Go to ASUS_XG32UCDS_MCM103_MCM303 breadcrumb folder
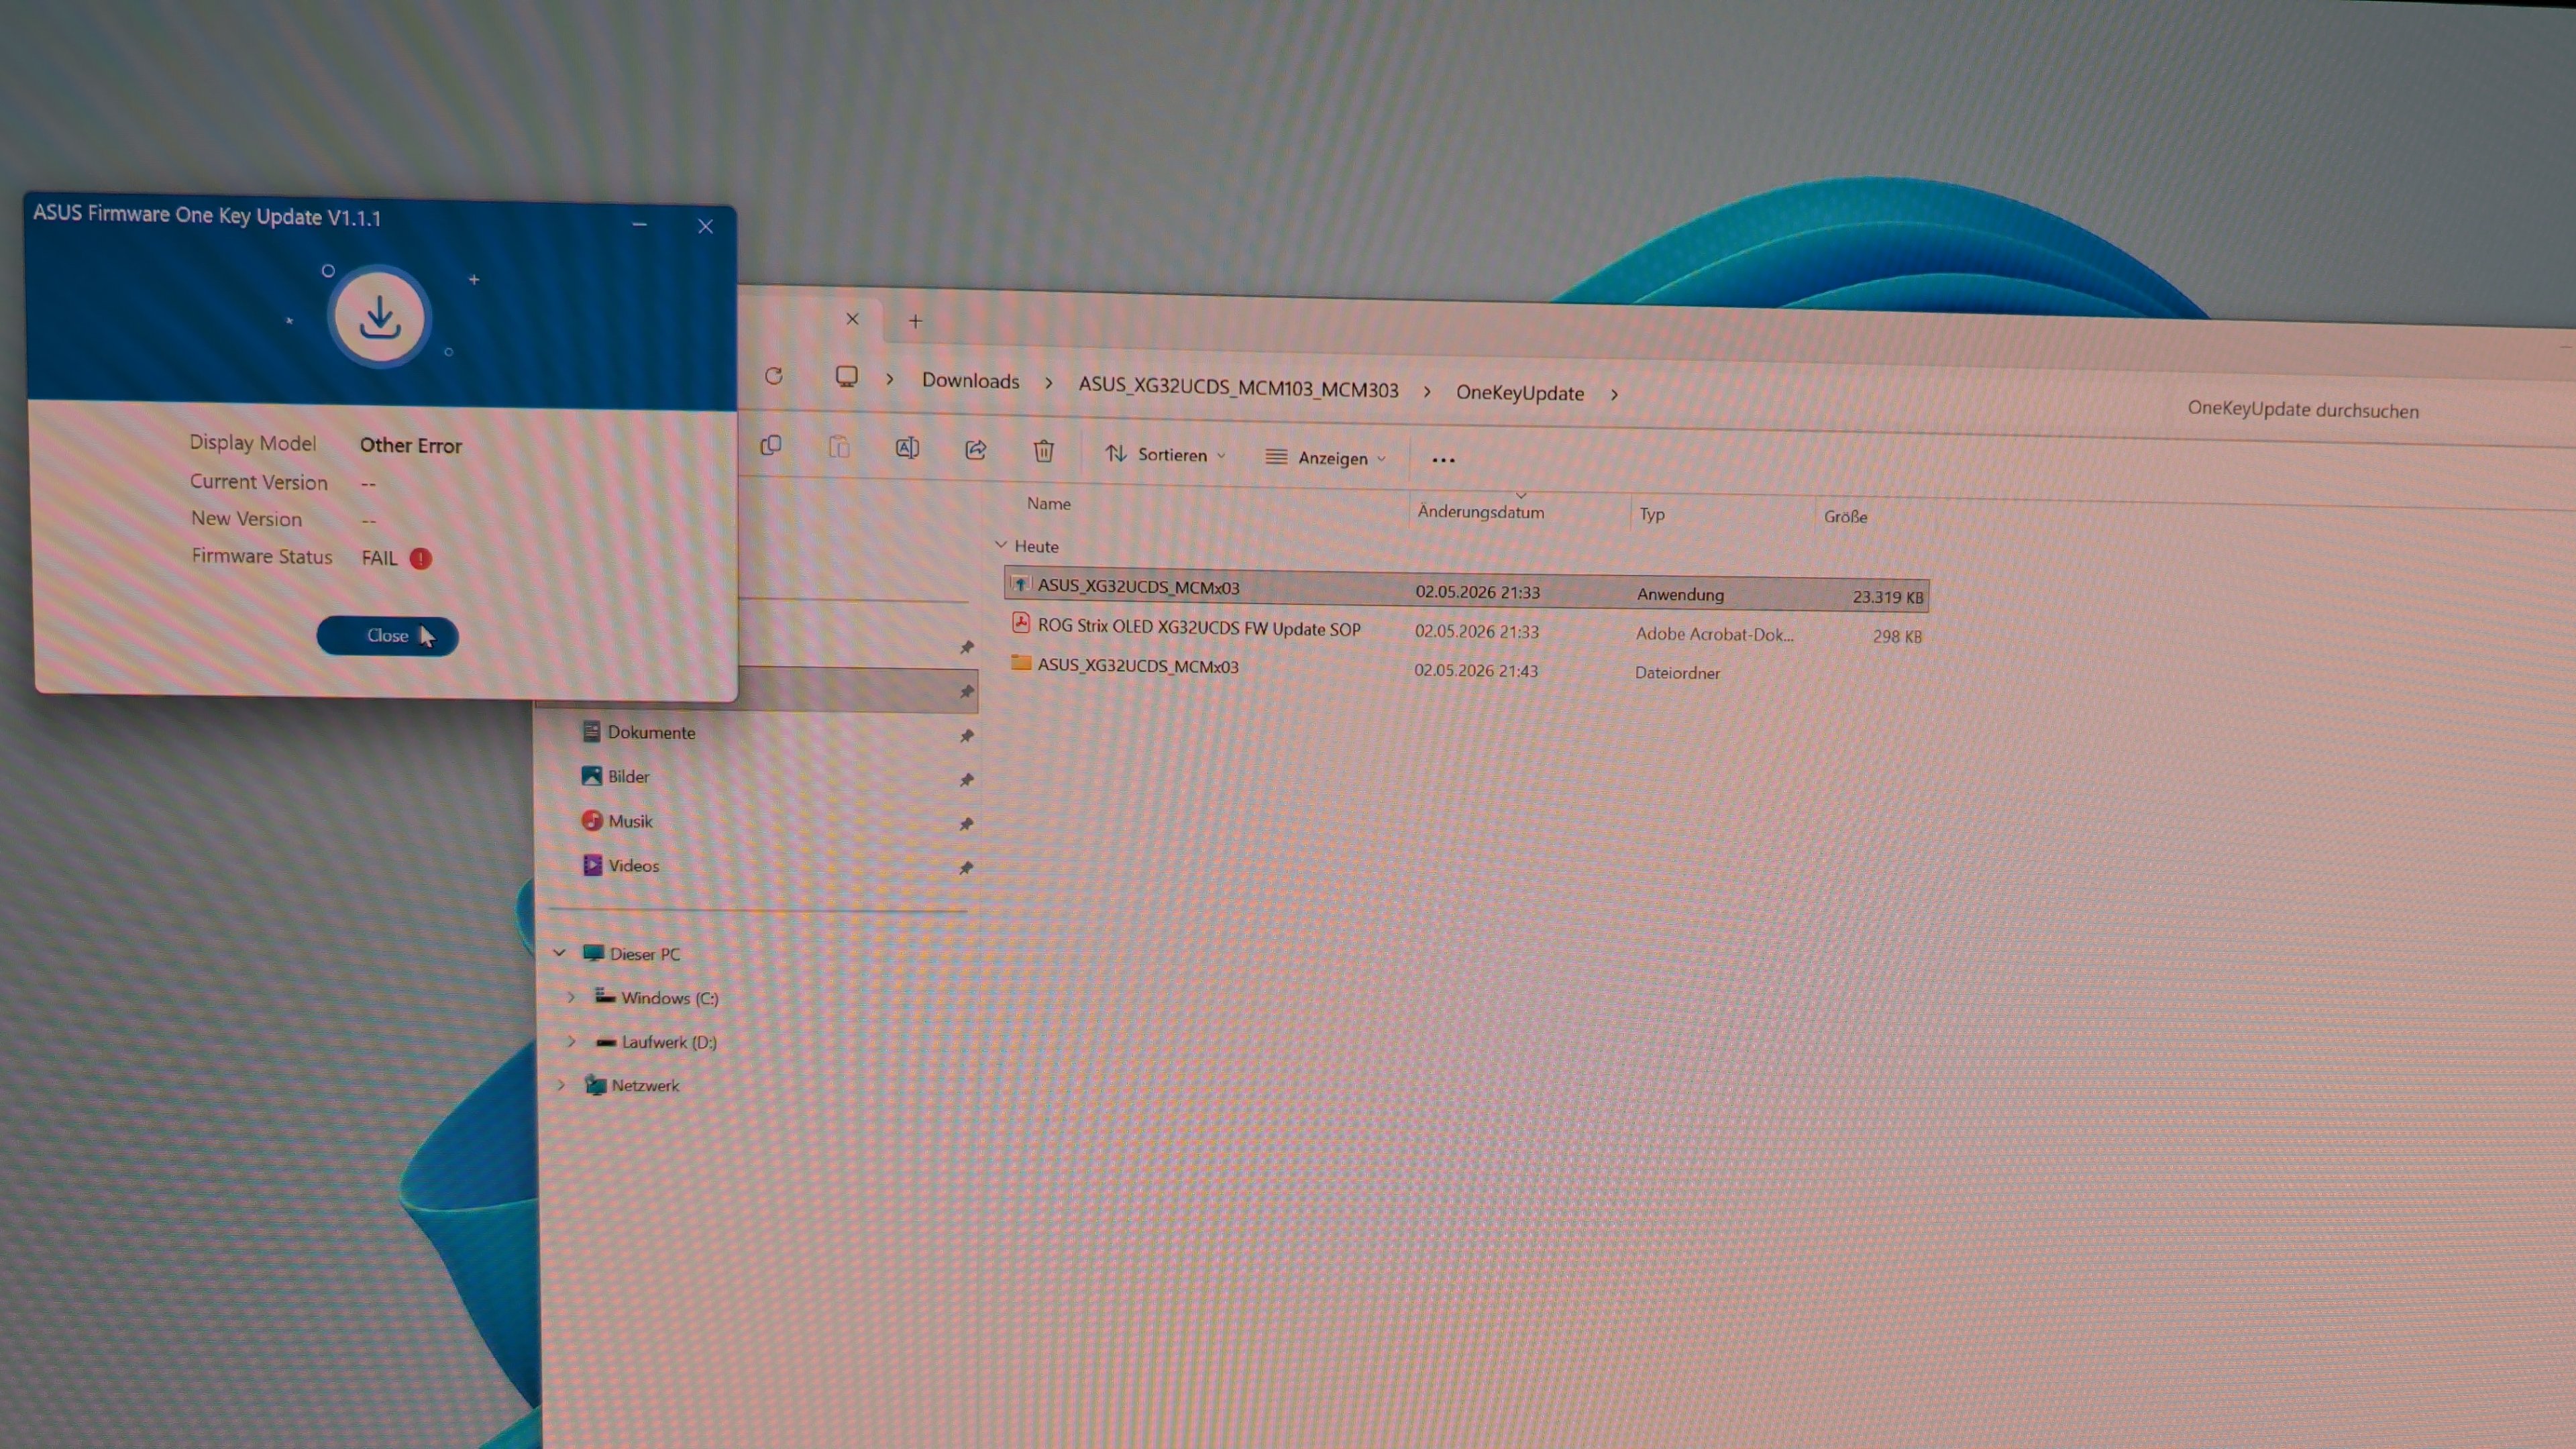 pos(1238,388)
